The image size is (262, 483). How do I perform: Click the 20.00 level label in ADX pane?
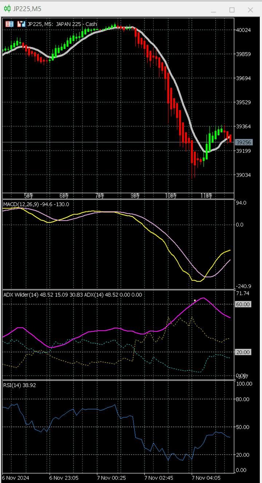pos(243,352)
